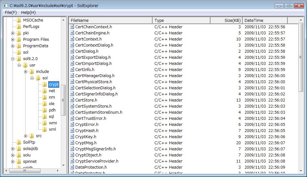Expand the Program Files tree node

pos(13,40)
